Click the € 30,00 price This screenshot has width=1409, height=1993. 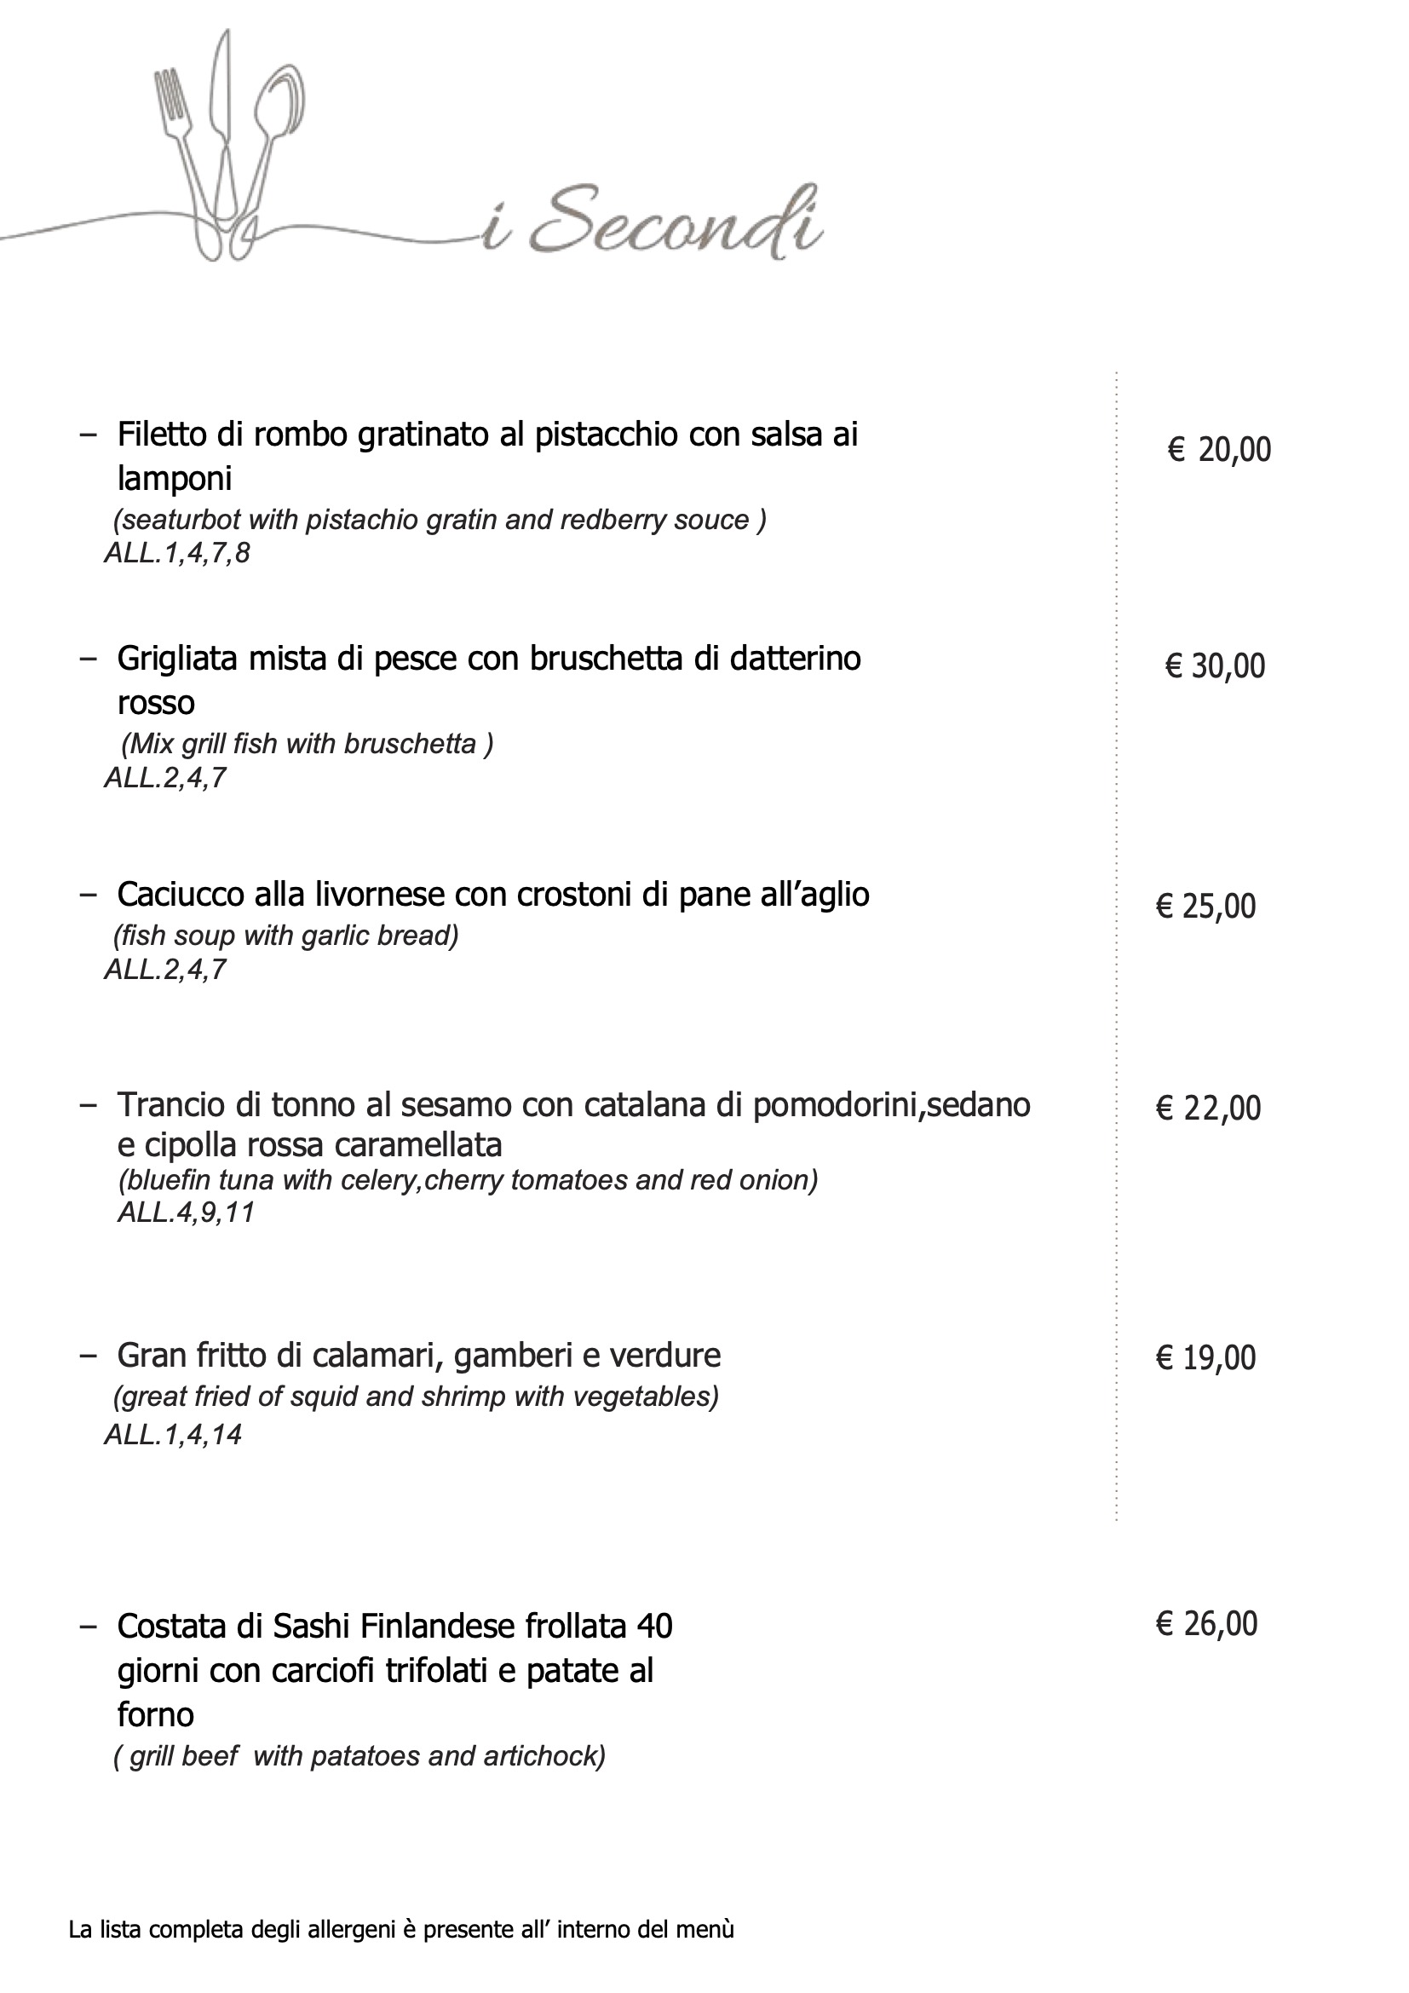pyautogui.click(x=1215, y=665)
